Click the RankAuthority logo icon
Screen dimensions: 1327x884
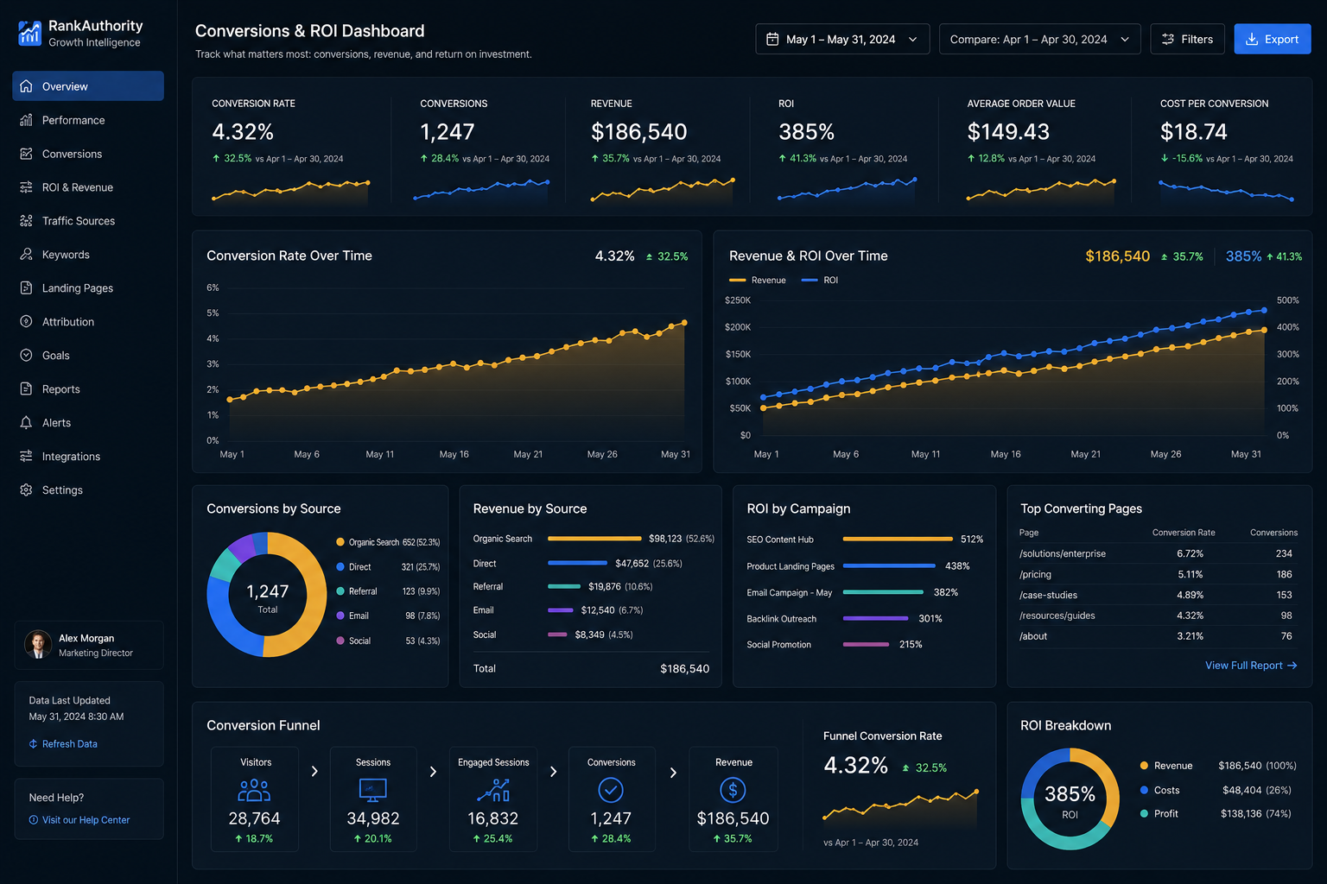click(29, 33)
